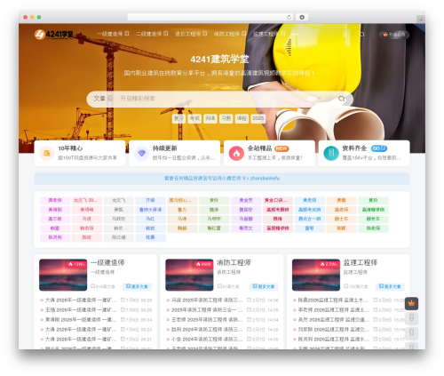Select the 龙炎飞 20... pink tag

pyautogui.click(x=87, y=200)
